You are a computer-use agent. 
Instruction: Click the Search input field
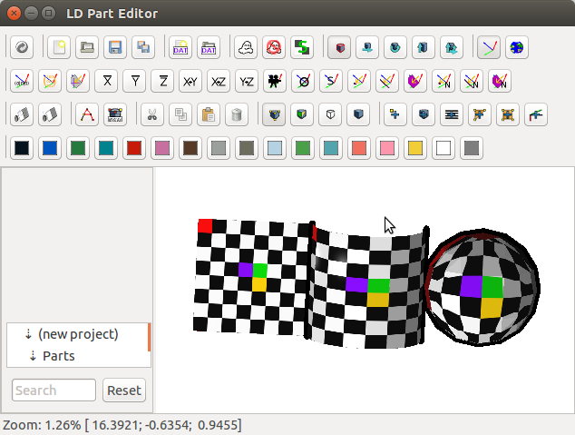tap(54, 391)
